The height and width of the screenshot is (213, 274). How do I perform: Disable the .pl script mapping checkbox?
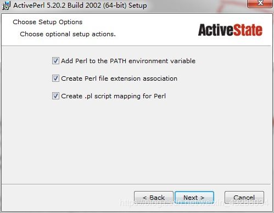(x=55, y=96)
